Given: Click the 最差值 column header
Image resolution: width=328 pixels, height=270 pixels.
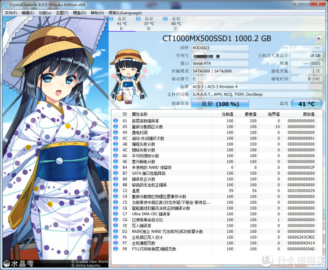Looking at the screenshot, I should 246,114.
